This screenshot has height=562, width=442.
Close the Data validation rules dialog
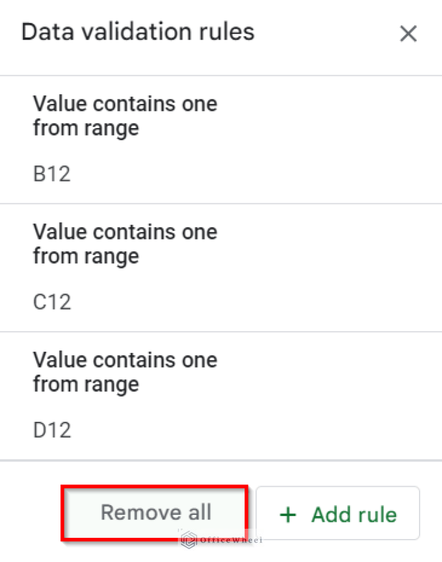[x=408, y=34]
